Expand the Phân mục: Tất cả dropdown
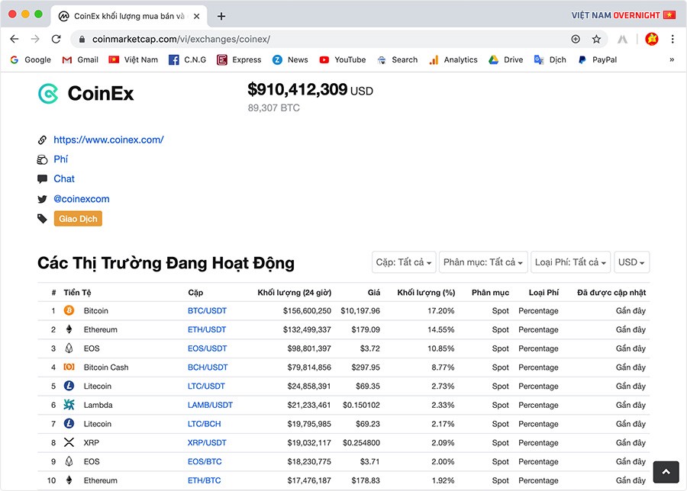This screenshot has width=687, height=491. (483, 262)
